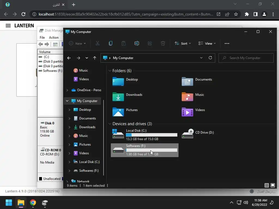
Task: Switch to details view icon in status bar
Action: pos(266,185)
